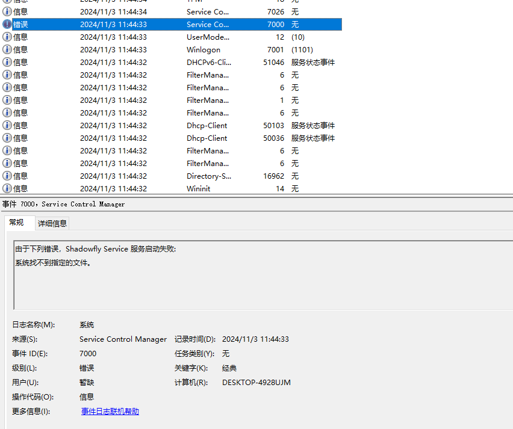Screen dimensions: 513x429
Task: Select the Service Co... source of event 7026
Action: pyautogui.click(x=208, y=12)
